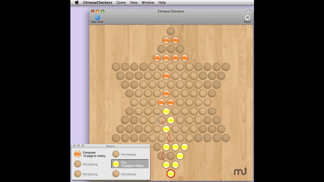This screenshot has width=324, height=182.
Task: Click the yellow You peg icon in Players panel
Action: pos(116,164)
